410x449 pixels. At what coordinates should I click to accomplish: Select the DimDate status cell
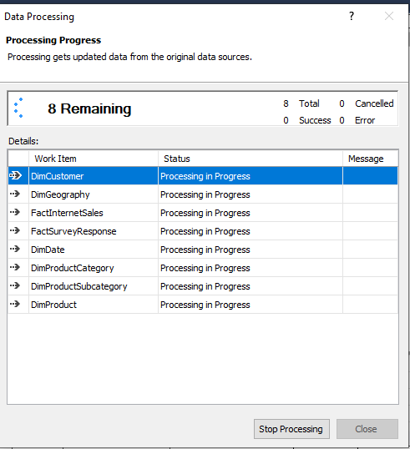point(251,250)
